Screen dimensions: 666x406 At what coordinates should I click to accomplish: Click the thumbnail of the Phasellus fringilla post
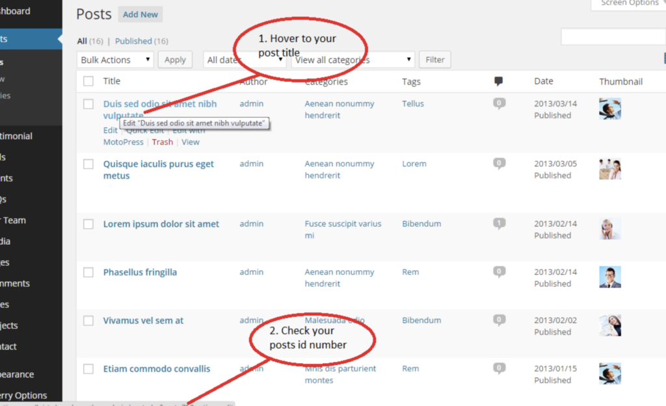click(x=610, y=277)
